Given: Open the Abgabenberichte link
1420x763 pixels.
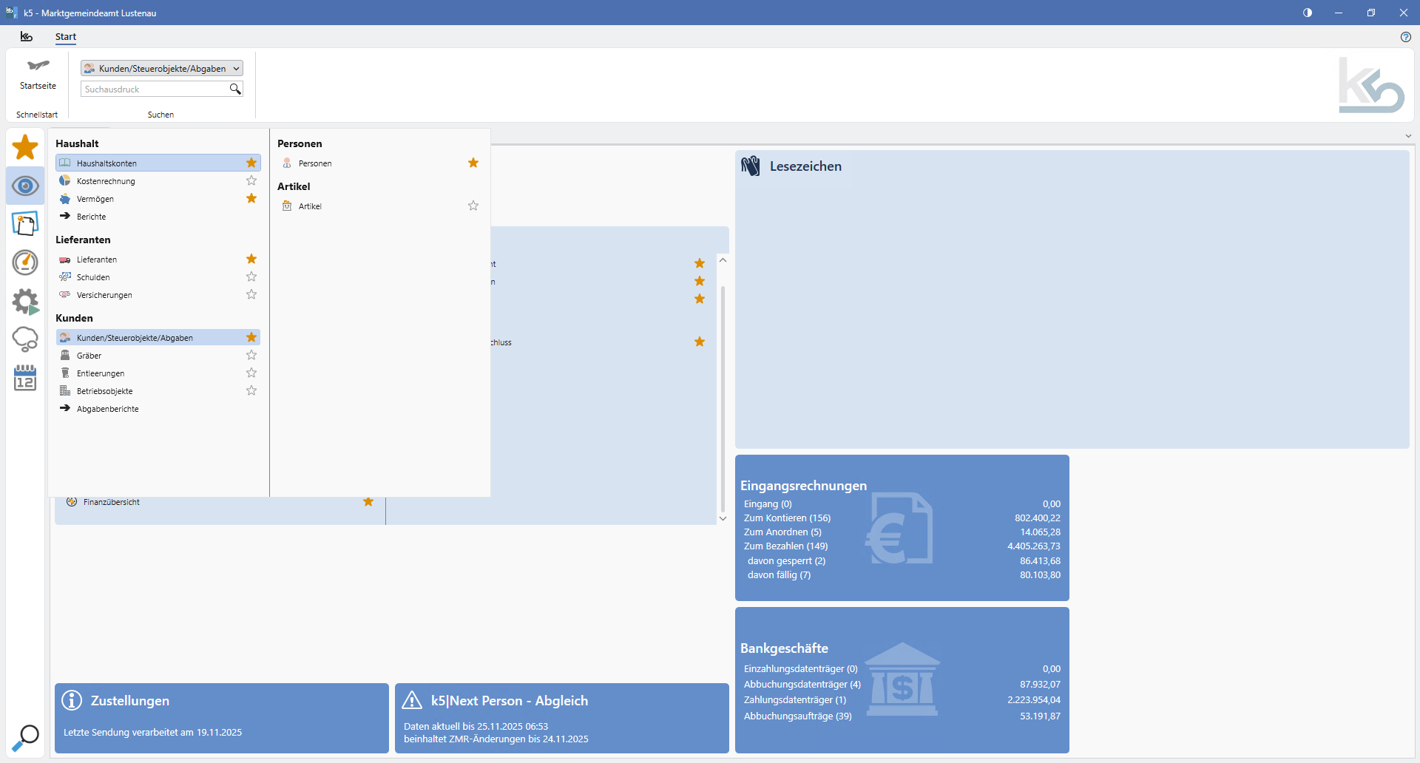Looking at the screenshot, I should tap(108, 409).
